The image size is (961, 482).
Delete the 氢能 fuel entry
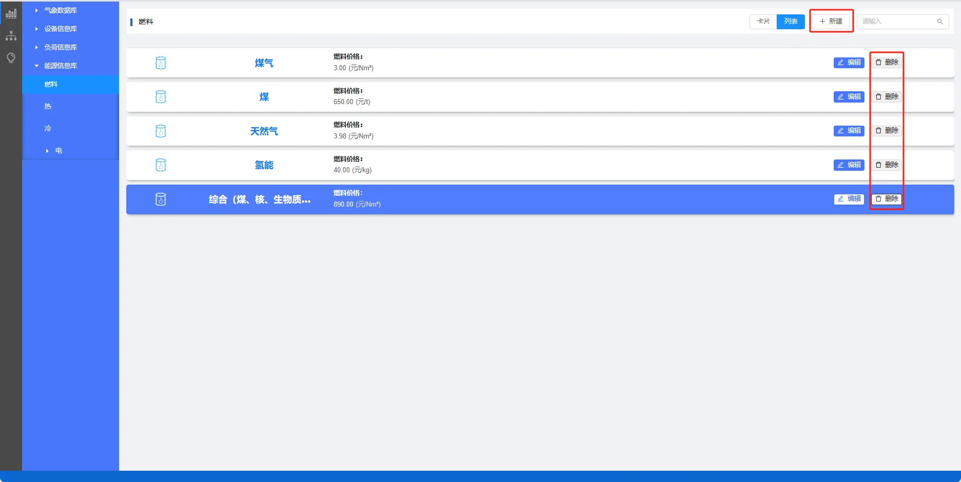(887, 165)
